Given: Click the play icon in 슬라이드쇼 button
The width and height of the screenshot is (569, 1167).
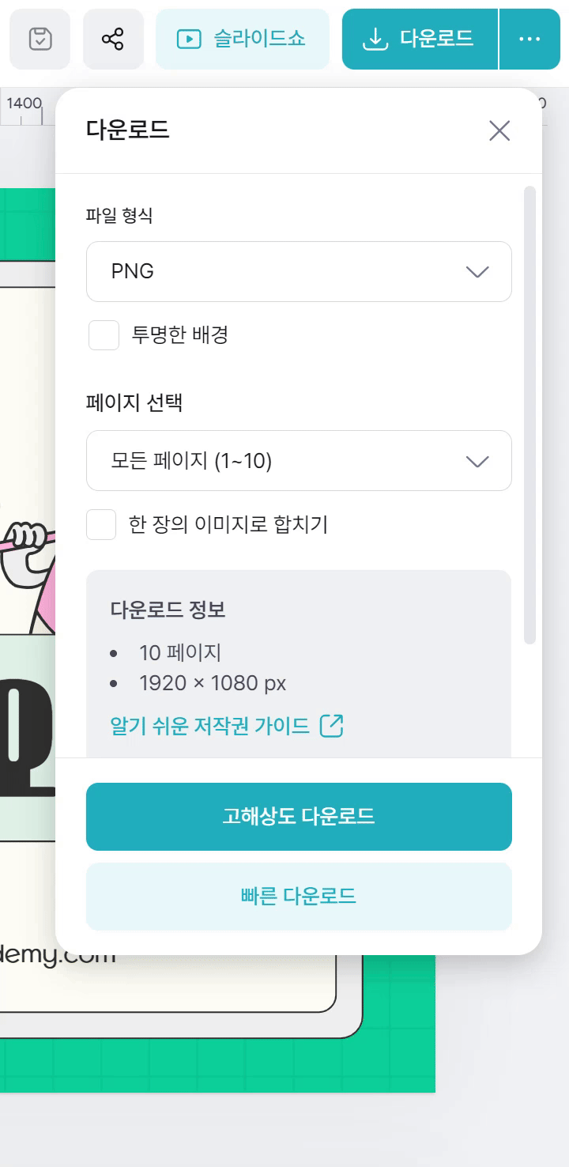Looking at the screenshot, I should 189,39.
